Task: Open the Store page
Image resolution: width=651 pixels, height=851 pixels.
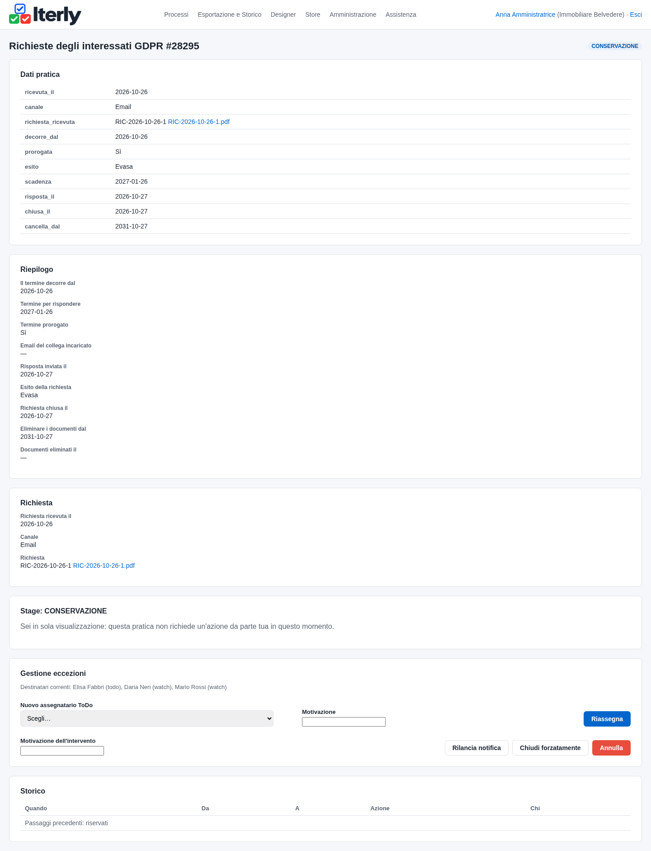Action: point(313,14)
